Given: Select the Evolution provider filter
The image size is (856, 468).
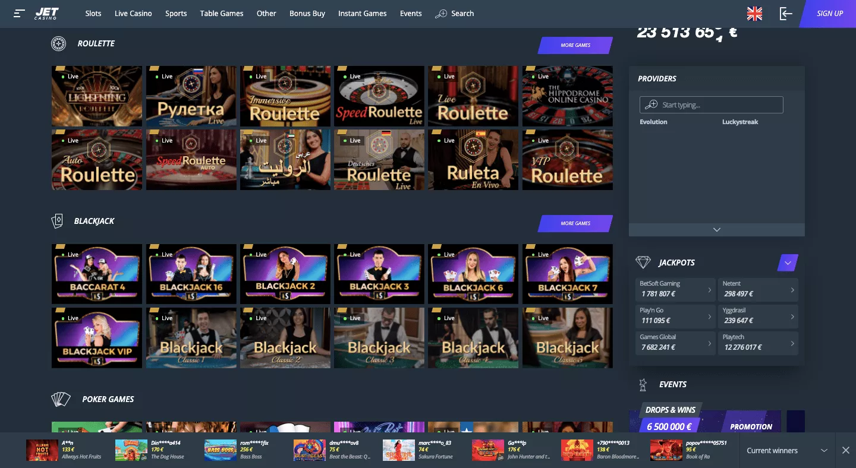Looking at the screenshot, I should pyautogui.click(x=653, y=122).
